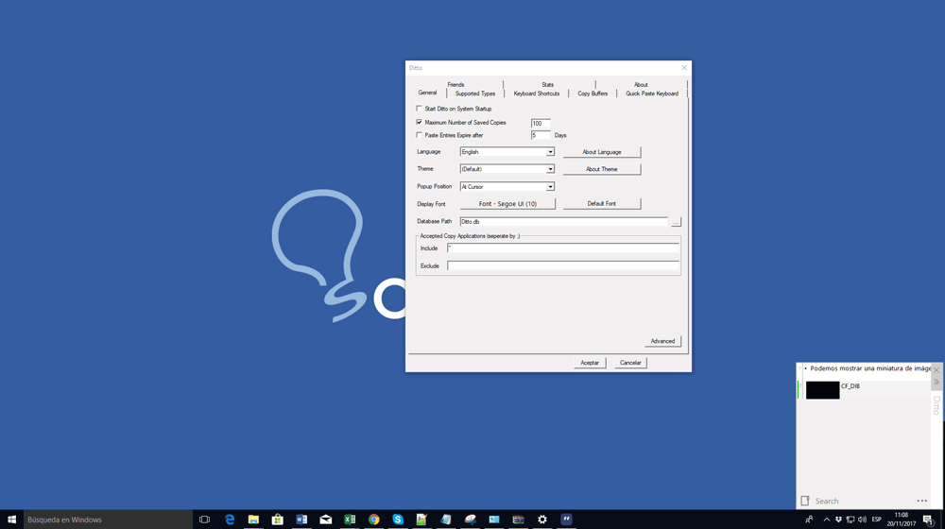Open File Explorer from the taskbar
This screenshot has height=529, width=945.
[253, 520]
